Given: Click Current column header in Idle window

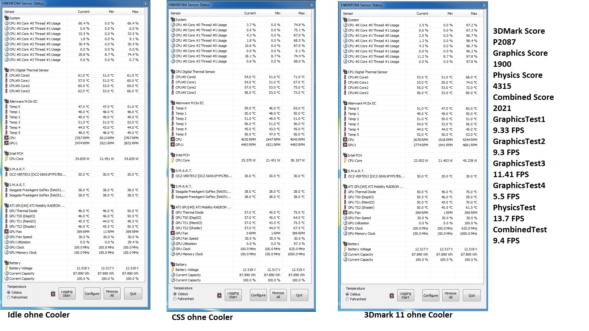Looking at the screenshot, I should click(79, 12).
